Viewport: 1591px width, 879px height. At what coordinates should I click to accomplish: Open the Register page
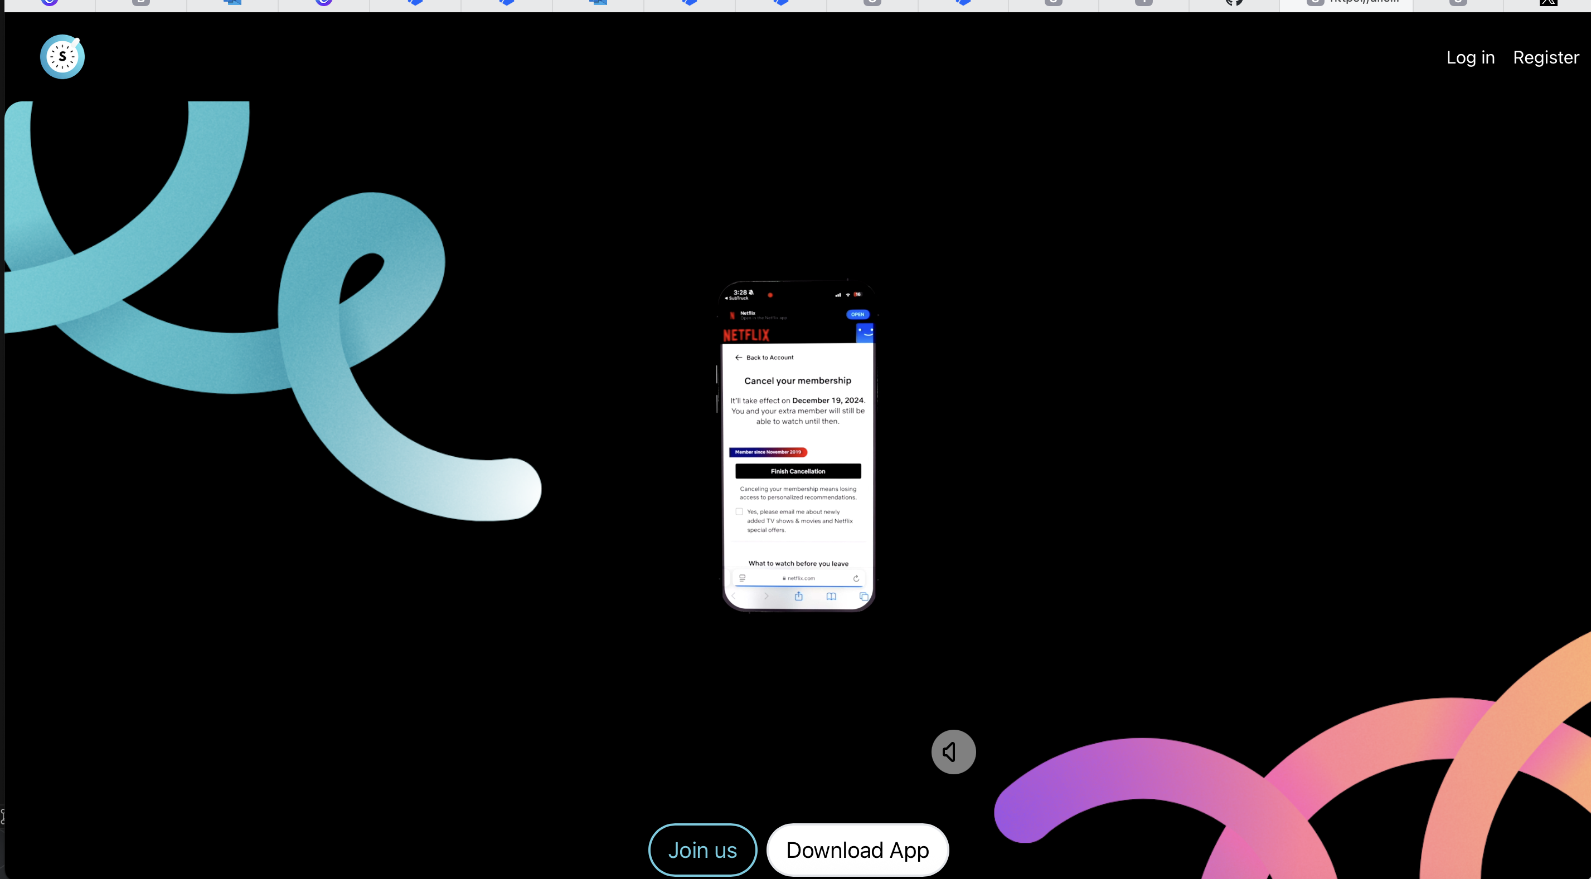pos(1545,57)
